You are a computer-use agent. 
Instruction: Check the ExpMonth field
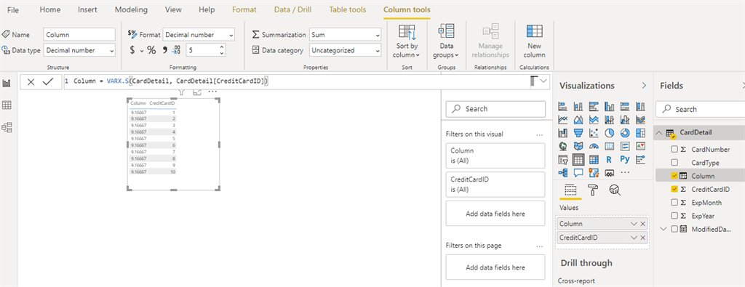pos(674,203)
